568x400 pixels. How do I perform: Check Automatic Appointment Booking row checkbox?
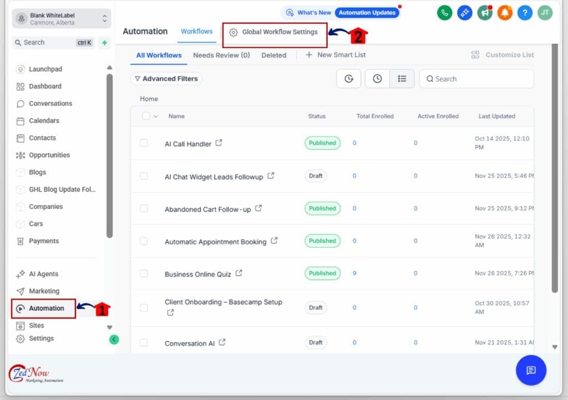click(x=144, y=241)
